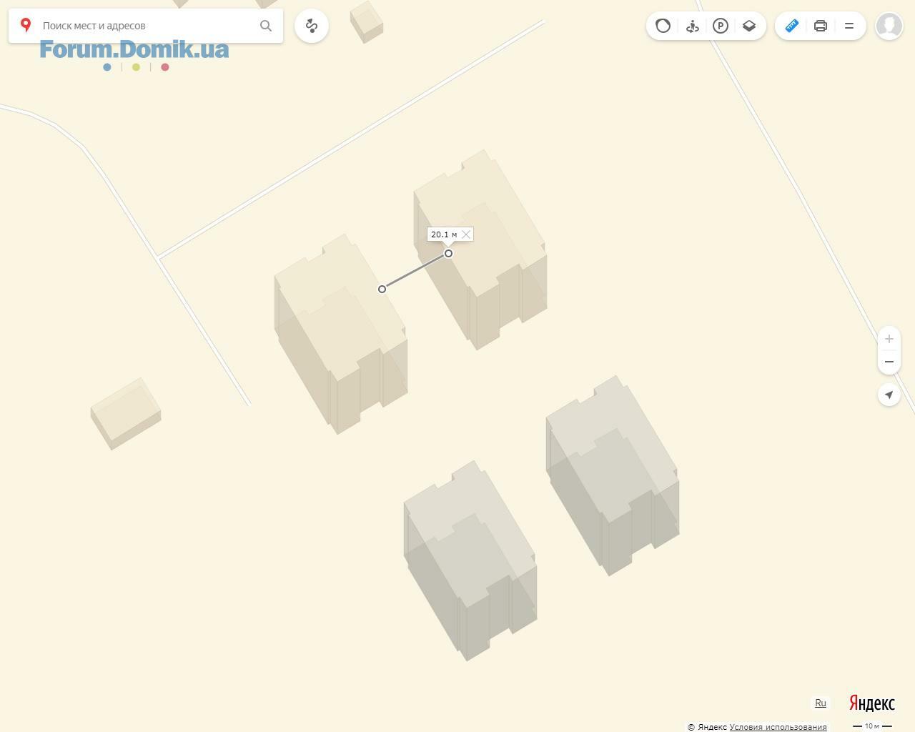Viewport: 915px width, 732px height.
Task: Toggle the parking layer icon
Action: pyautogui.click(x=721, y=26)
